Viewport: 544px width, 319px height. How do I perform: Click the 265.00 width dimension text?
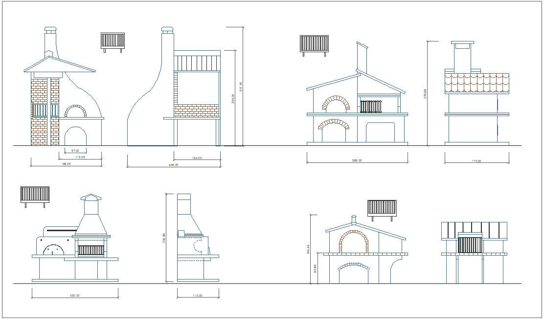click(x=357, y=160)
